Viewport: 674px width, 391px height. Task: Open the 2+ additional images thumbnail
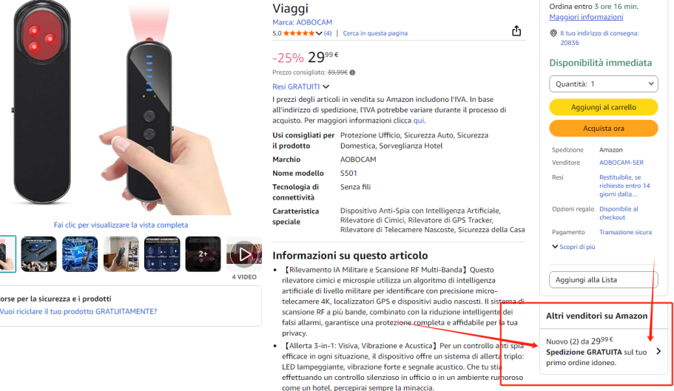[203, 254]
